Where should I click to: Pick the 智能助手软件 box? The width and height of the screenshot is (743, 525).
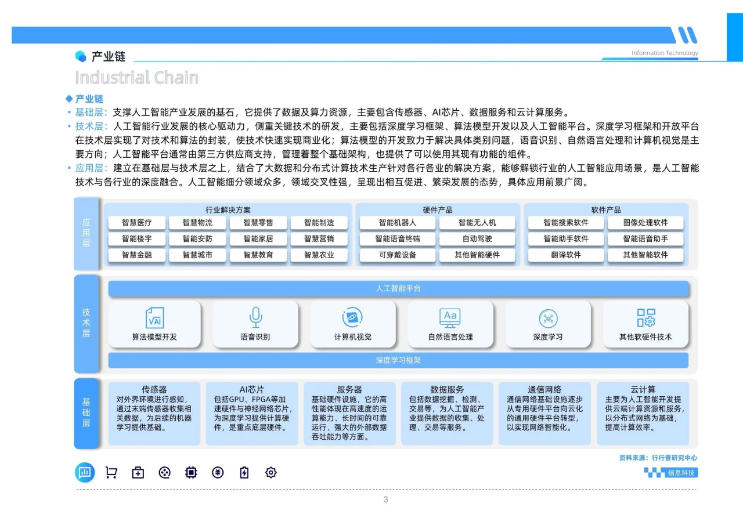click(x=566, y=239)
